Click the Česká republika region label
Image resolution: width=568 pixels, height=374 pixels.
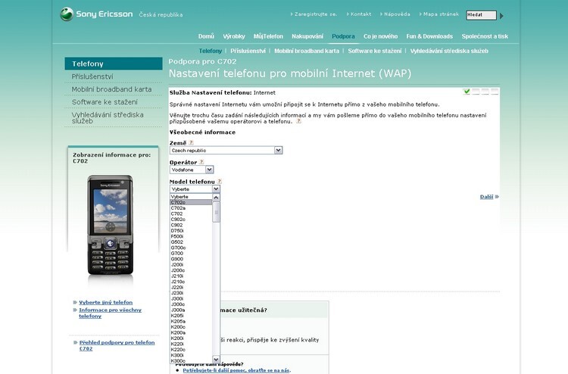click(161, 15)
